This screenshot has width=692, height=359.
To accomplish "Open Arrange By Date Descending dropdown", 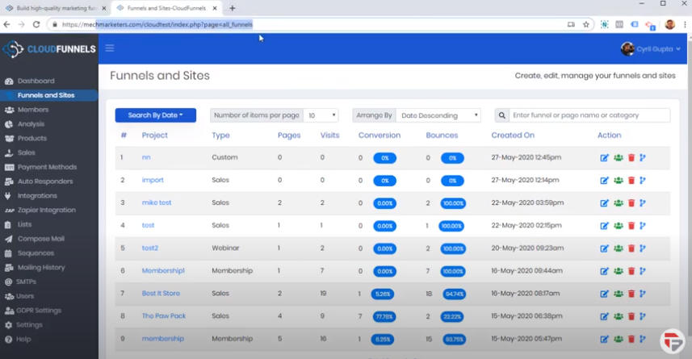I will click(x=438, y=115).
